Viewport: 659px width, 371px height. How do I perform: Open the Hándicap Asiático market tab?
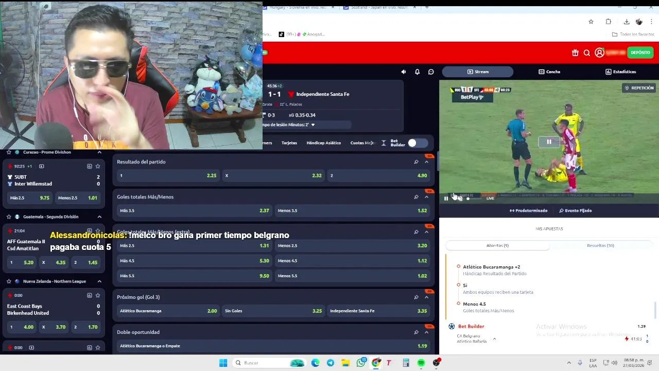[323, 143]
